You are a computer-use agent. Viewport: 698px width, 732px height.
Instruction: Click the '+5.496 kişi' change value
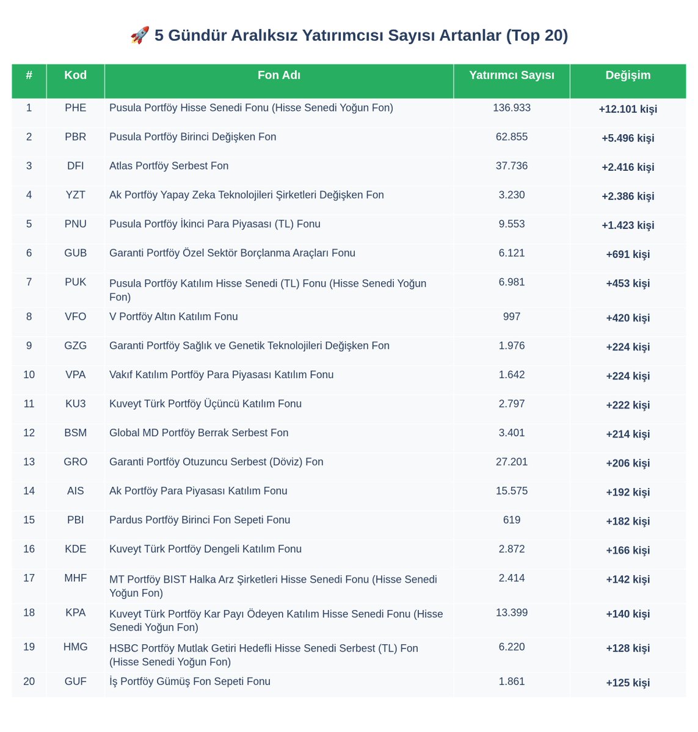coord(628,138)
